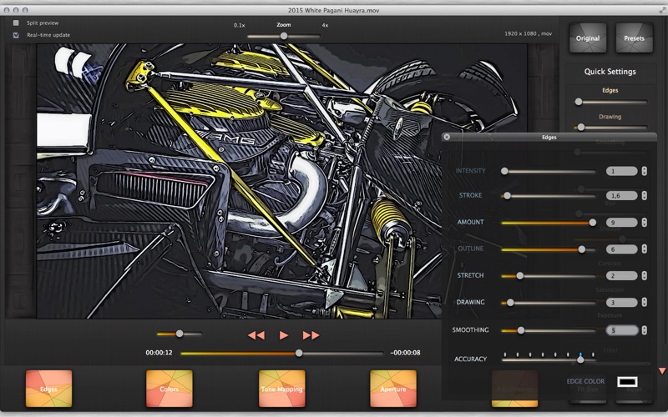Set the Intensity slider in Edges panel

pyautogui.click(x=504, y=171)
